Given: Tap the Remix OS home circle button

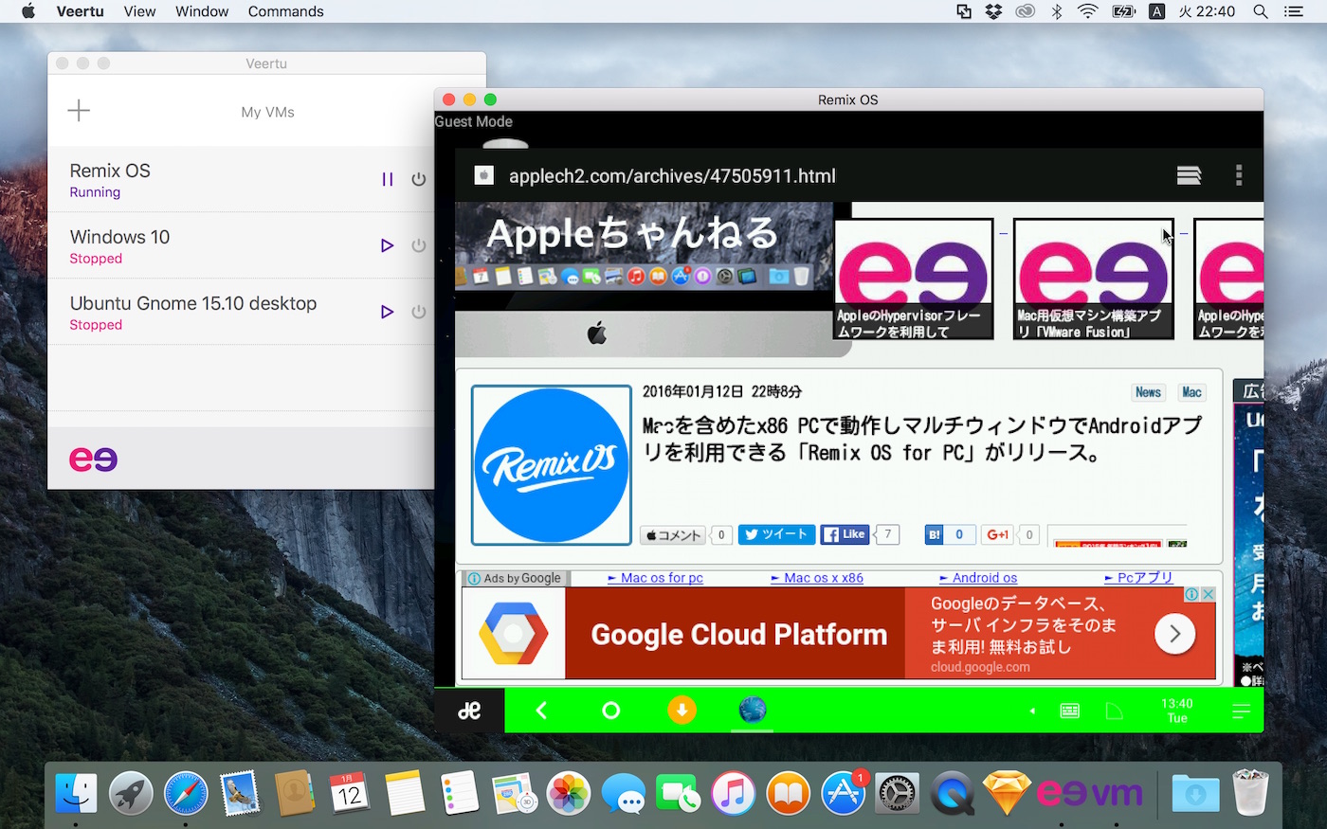Looking at the screenshot, I should (x=611, y=711).
